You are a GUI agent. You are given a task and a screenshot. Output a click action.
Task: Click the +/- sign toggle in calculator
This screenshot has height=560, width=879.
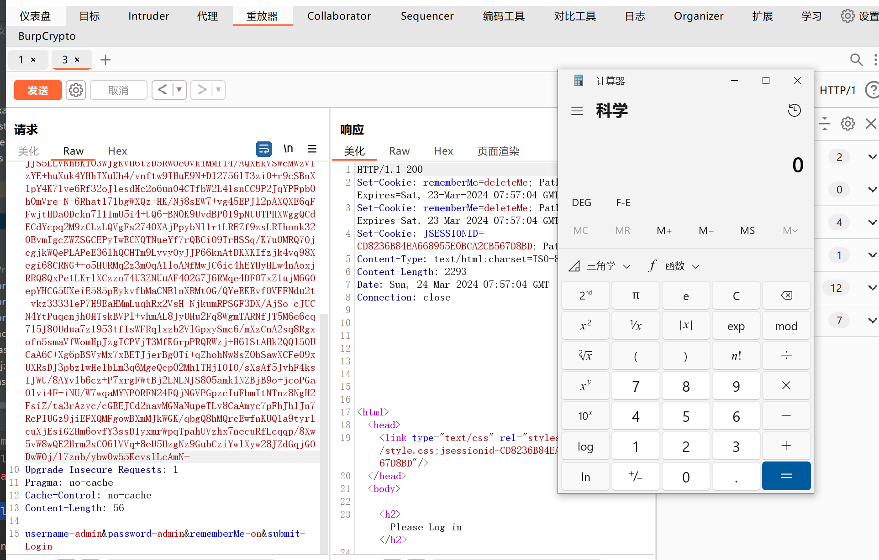pyautogui.click(x=635, y=476)
